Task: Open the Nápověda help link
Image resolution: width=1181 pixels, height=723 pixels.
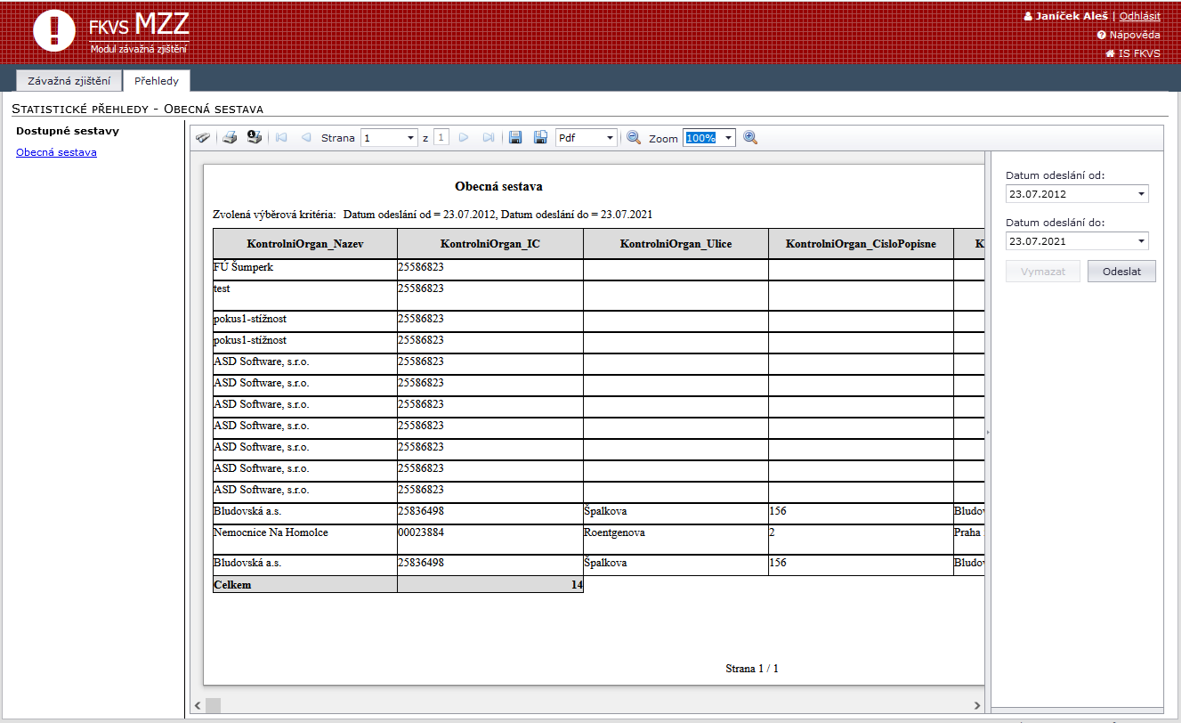Action: 1135,35
